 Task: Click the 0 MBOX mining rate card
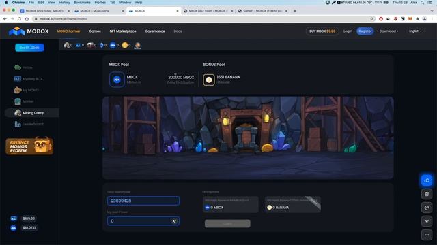click(x=231, y=204)
